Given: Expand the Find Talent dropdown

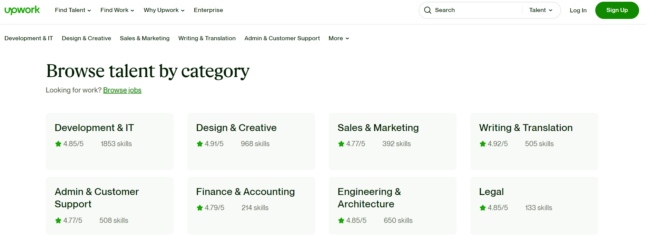Looking at the screenshot, I should point(72,10).
